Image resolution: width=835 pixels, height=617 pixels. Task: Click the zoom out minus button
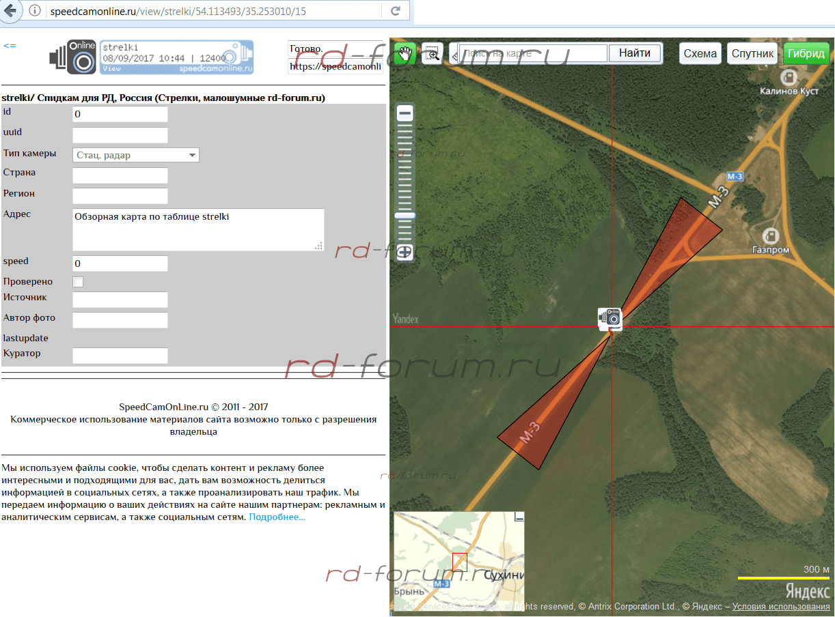tap(405, 114)
